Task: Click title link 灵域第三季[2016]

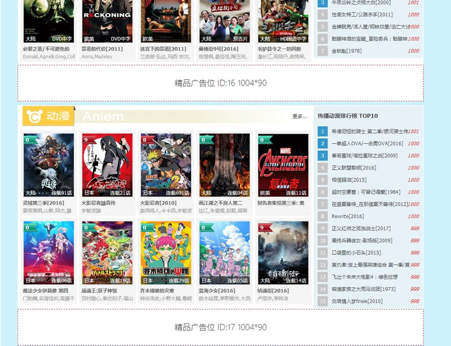Action: 43,203
